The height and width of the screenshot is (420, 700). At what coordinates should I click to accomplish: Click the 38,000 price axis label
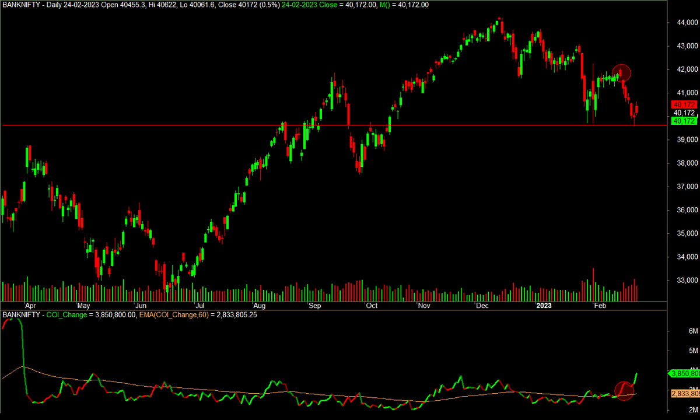tap(687, 163)
